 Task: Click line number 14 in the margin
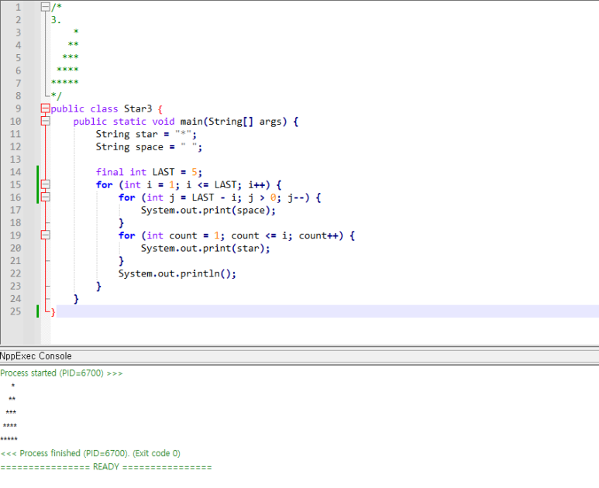coord(15,172)
